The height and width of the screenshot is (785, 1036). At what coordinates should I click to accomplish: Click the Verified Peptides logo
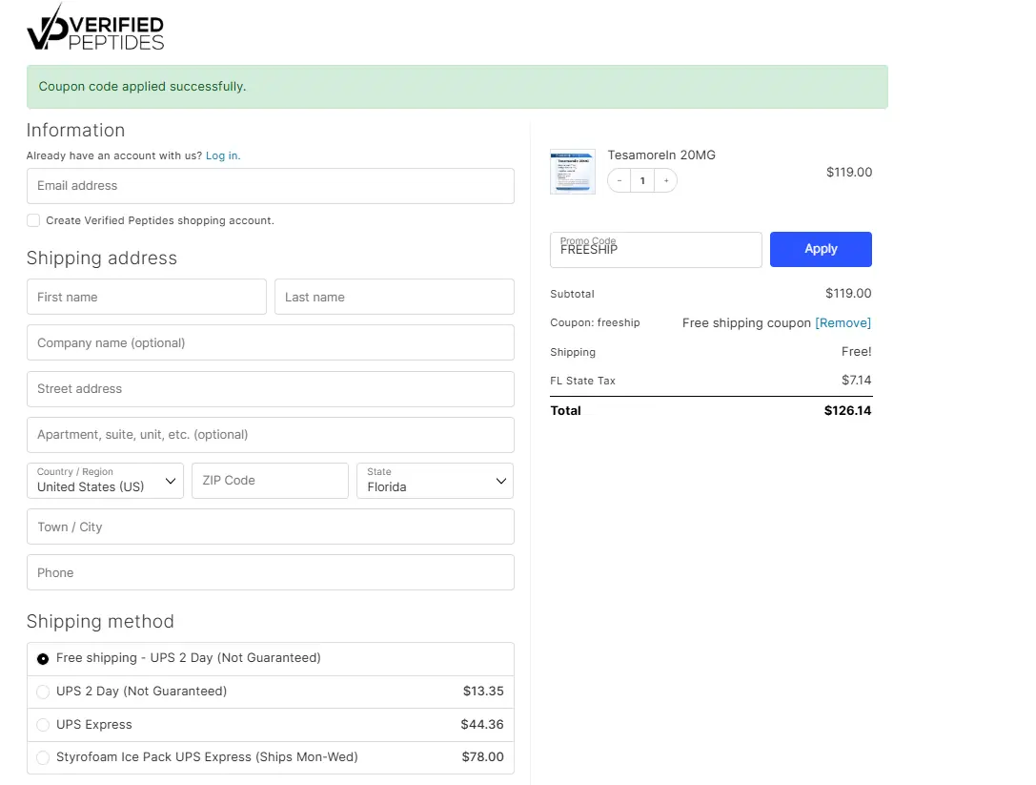[95, 29]
